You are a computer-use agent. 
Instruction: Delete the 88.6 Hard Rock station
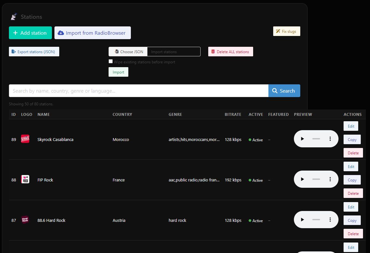(x=353, y=234)
